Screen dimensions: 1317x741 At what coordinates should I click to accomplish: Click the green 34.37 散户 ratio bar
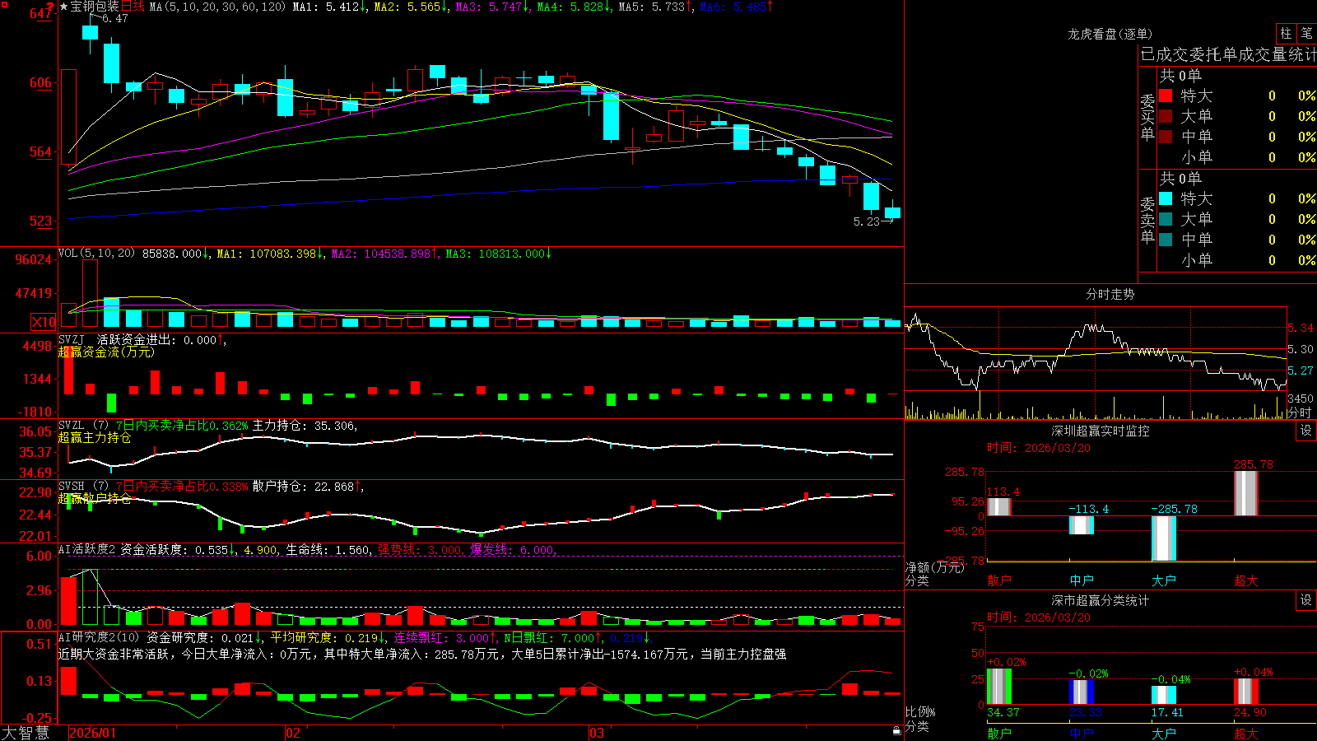tap(999, 687)
